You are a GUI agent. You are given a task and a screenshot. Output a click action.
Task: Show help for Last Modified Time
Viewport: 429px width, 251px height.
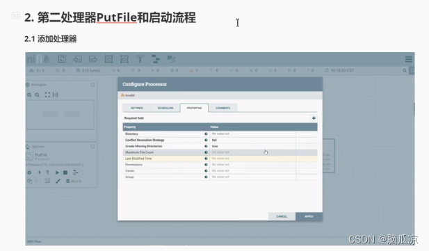pyautogui.click(x=206, y=159)
